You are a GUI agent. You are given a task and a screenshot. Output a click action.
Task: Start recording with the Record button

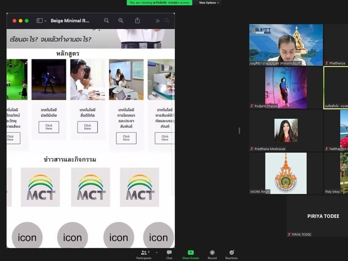click(212, 255)
